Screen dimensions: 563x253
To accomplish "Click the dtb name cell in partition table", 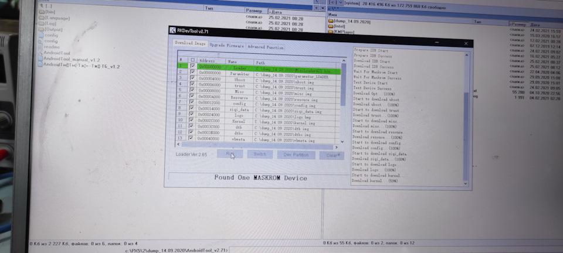I will coord(239,128).
